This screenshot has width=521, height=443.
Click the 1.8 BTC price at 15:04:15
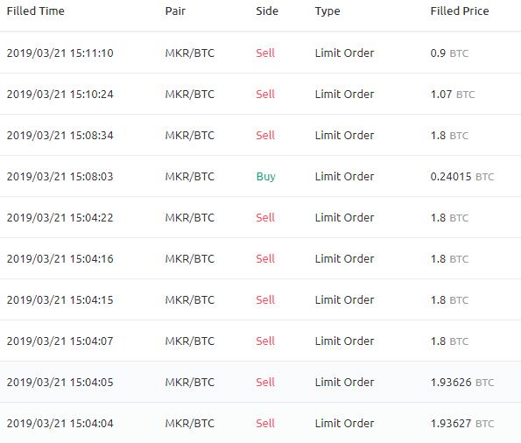coord(449,300)
